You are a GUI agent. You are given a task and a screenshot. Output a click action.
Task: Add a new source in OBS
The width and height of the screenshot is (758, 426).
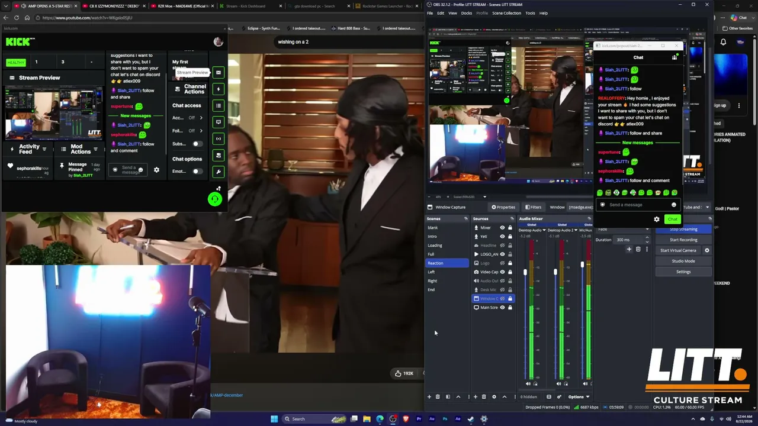[x=475, y=397]
